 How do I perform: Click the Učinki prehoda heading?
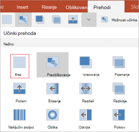click(20, 34)
